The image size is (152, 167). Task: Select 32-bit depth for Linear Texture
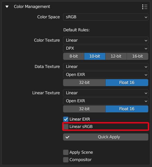tap(84, 109)
